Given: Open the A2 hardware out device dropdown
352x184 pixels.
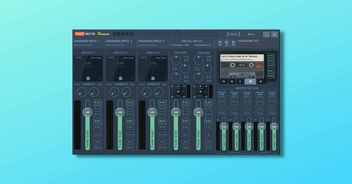Looking at the screenshot, I should [227, 43].
